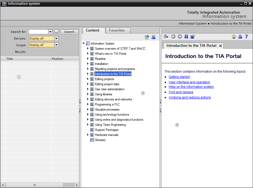
Task: Open Help on the information system link
Action: 191,87
